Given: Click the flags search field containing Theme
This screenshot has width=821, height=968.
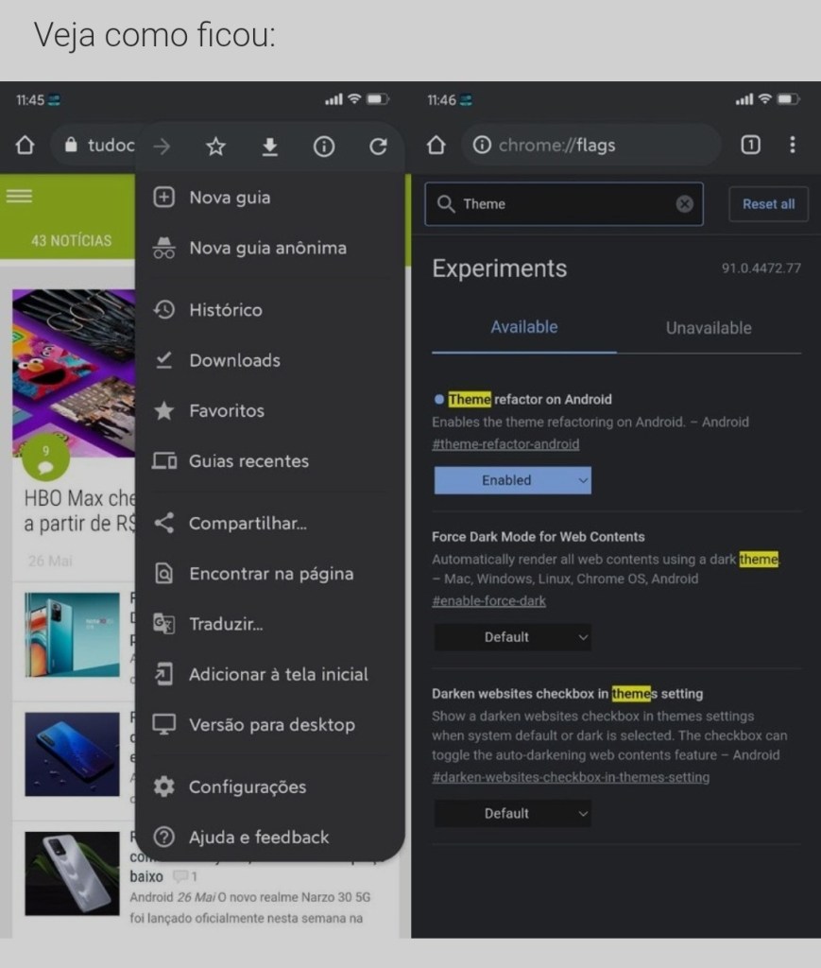Looking at the screenshot, I should click(x=557, y=204).
